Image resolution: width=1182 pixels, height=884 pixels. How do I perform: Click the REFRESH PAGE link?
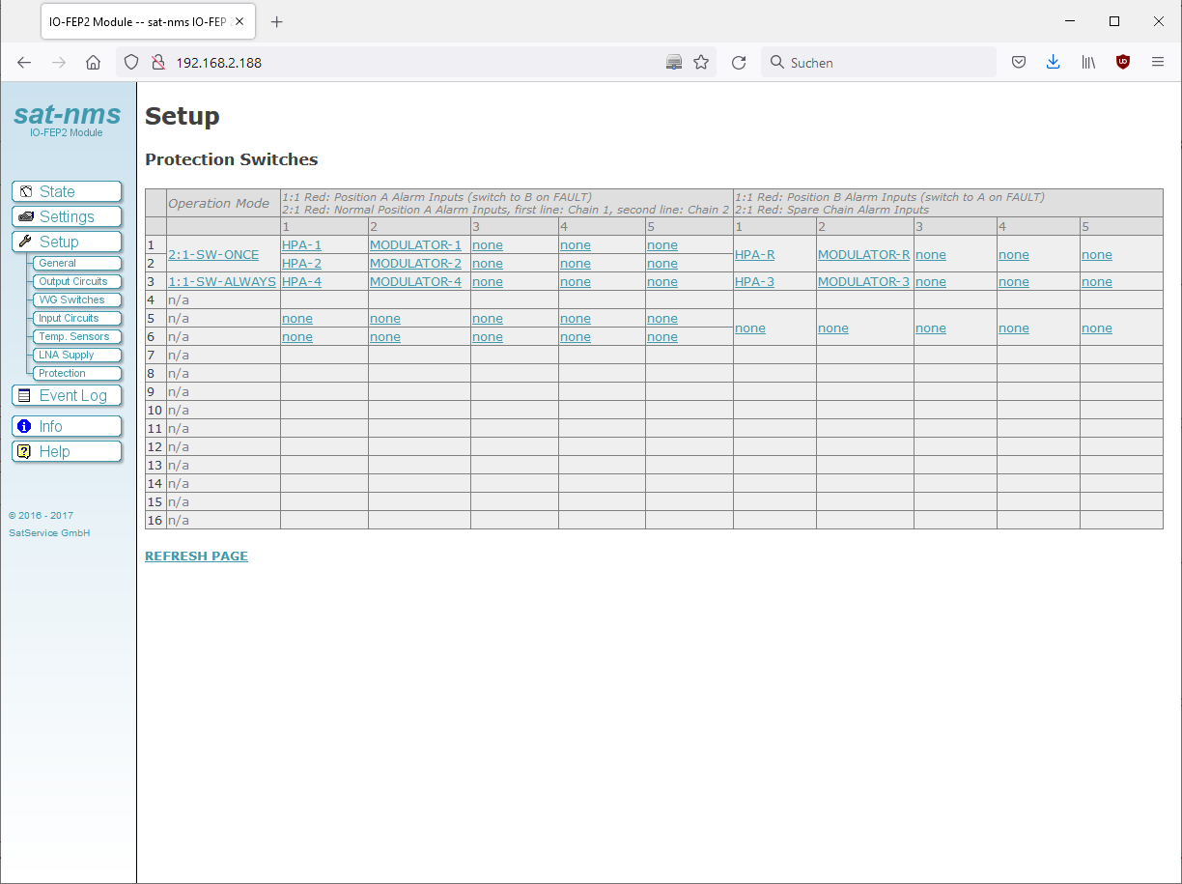click(x=196, y=556)
